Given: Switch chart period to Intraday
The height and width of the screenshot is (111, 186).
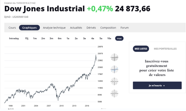Looking at the screenshot, I should [14, 38].
